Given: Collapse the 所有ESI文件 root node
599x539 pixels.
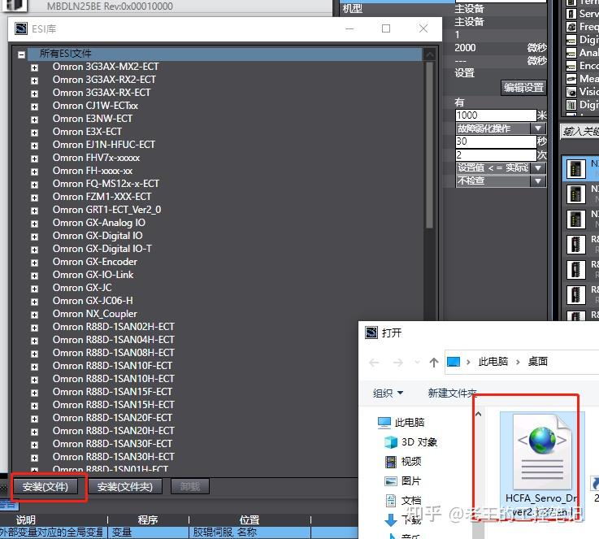Looking at the screenshot, I should 21,55.
